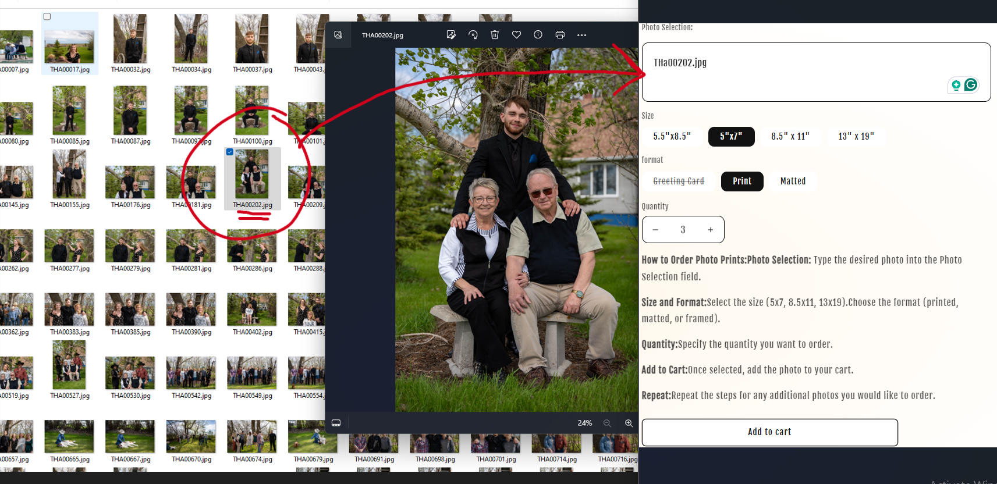Choose the Matted format option
The height and width of the screenshot is (484, 997).
pos(793,181)
